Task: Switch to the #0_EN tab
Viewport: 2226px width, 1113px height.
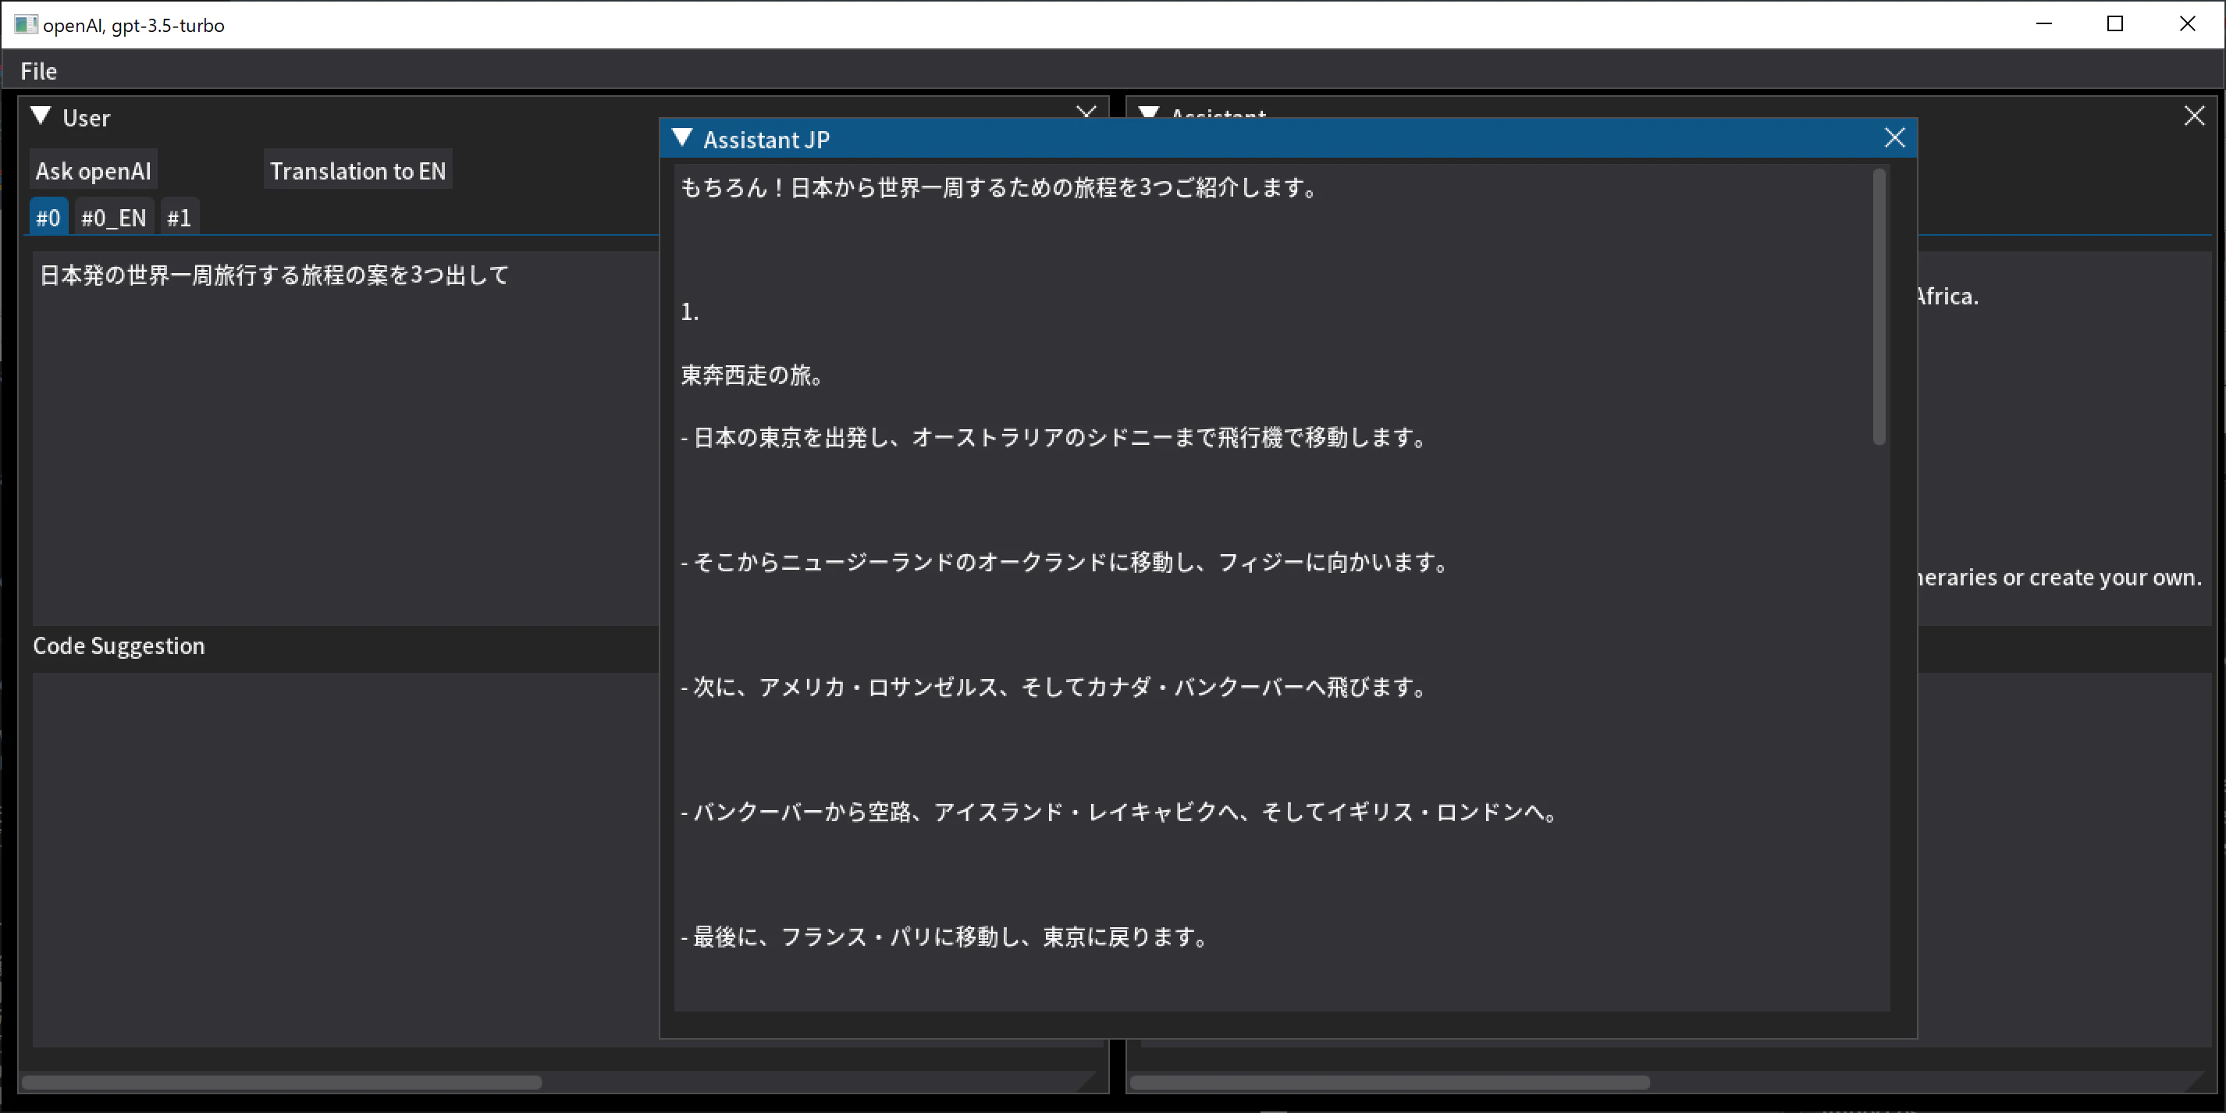Action: click(x=113, y=218)
